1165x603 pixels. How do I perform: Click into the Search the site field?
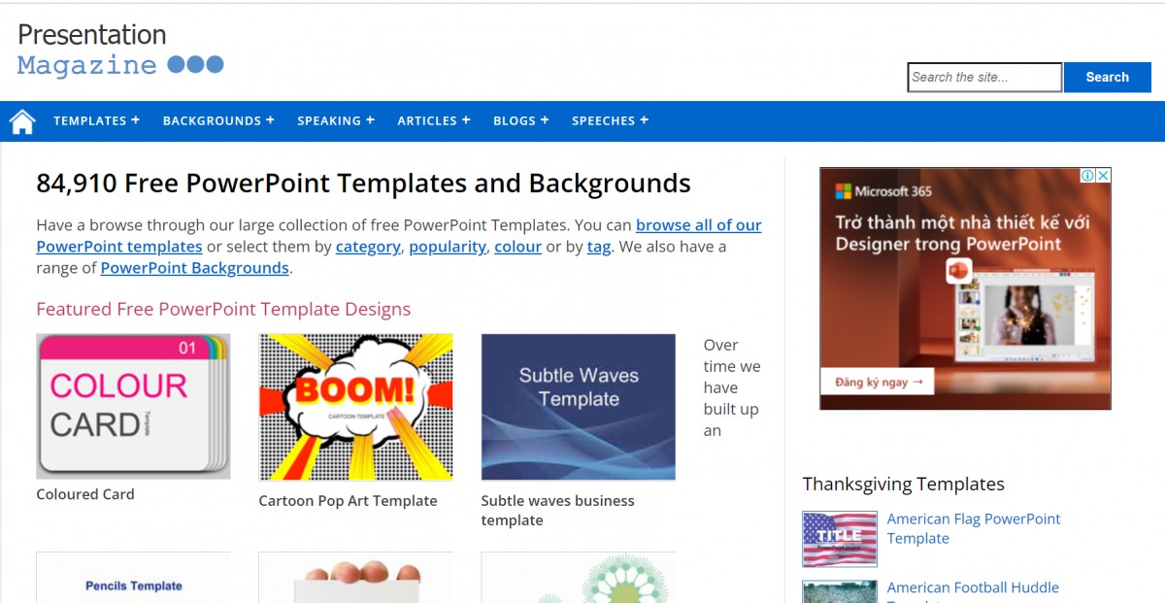[x=984, y=78]
